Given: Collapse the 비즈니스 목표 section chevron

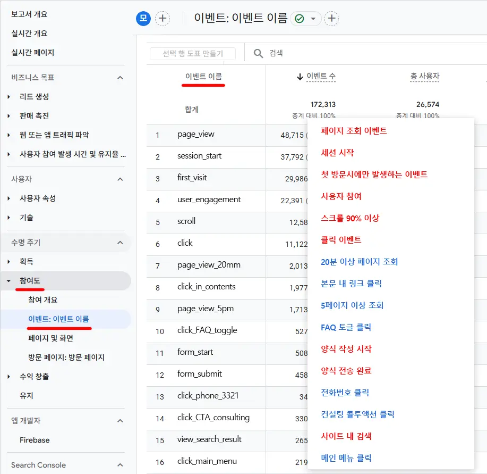Looking at the screenshot, I should [x=120, y=78].
